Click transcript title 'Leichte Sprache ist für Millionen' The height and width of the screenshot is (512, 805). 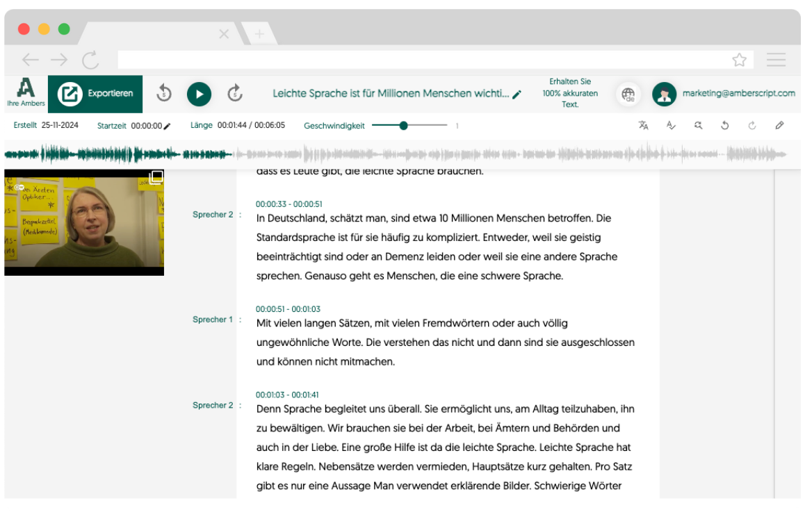click(x=391, y=93)
